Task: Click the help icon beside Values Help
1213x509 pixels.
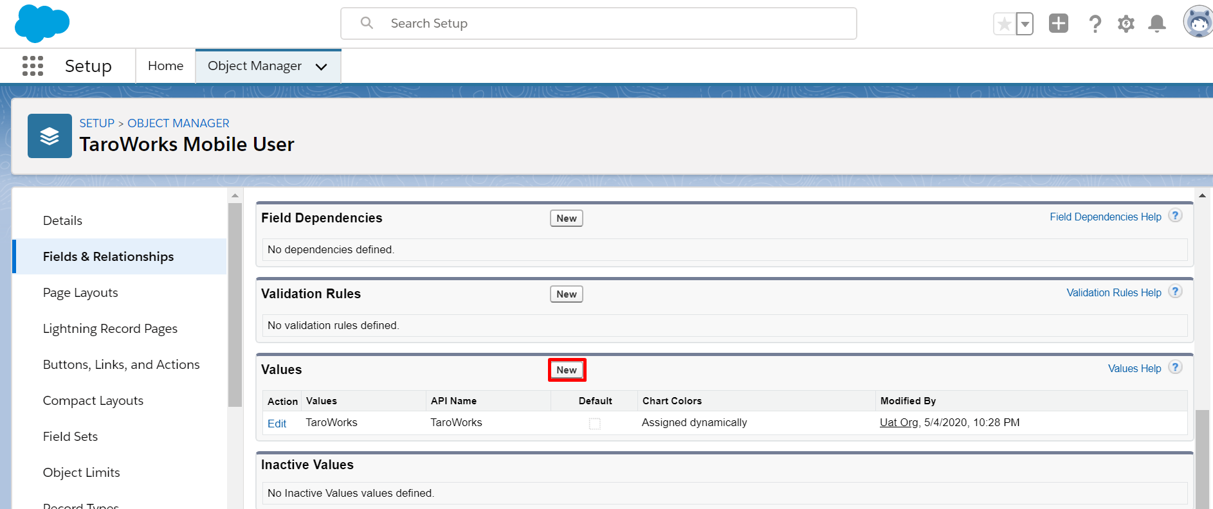Action: 1175,368
